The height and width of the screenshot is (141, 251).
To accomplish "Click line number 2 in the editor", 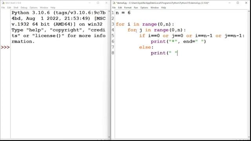I will (x=113, y=18).
